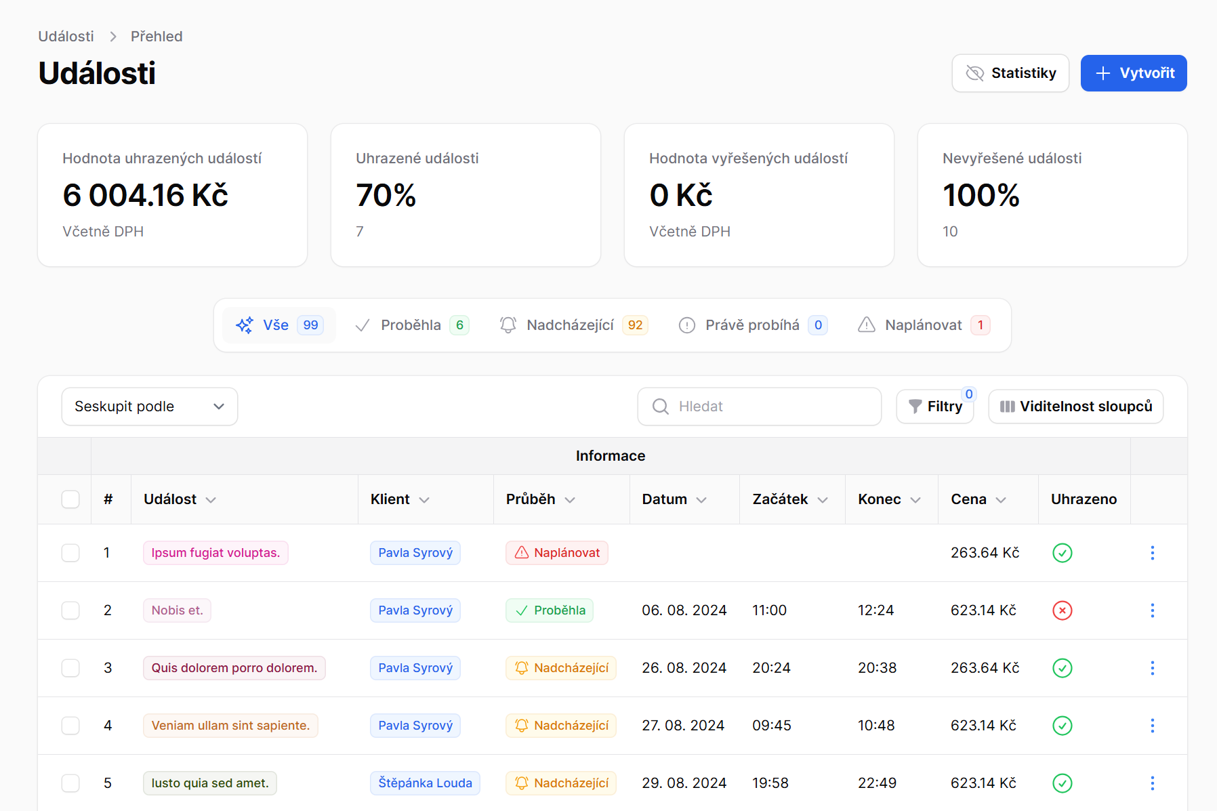Check the checkbox for row 2
The image size is (1217, 811).
coord(70,610)
